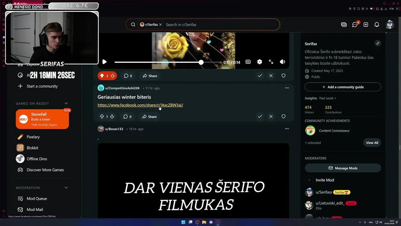This screenshot has height=226, width=401.
Task: Remove the rose video post via X
Action: [x=271, y=76]
